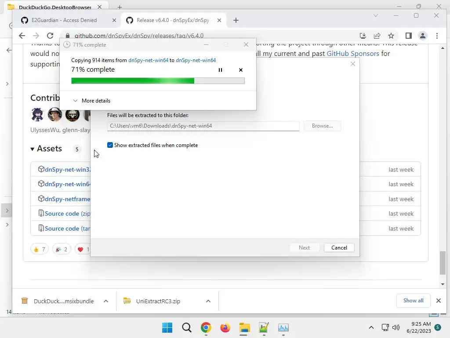This screenshot has width=450, height=338.
Task: Open Chrome profile avatar menu
Action: [422, 36]
